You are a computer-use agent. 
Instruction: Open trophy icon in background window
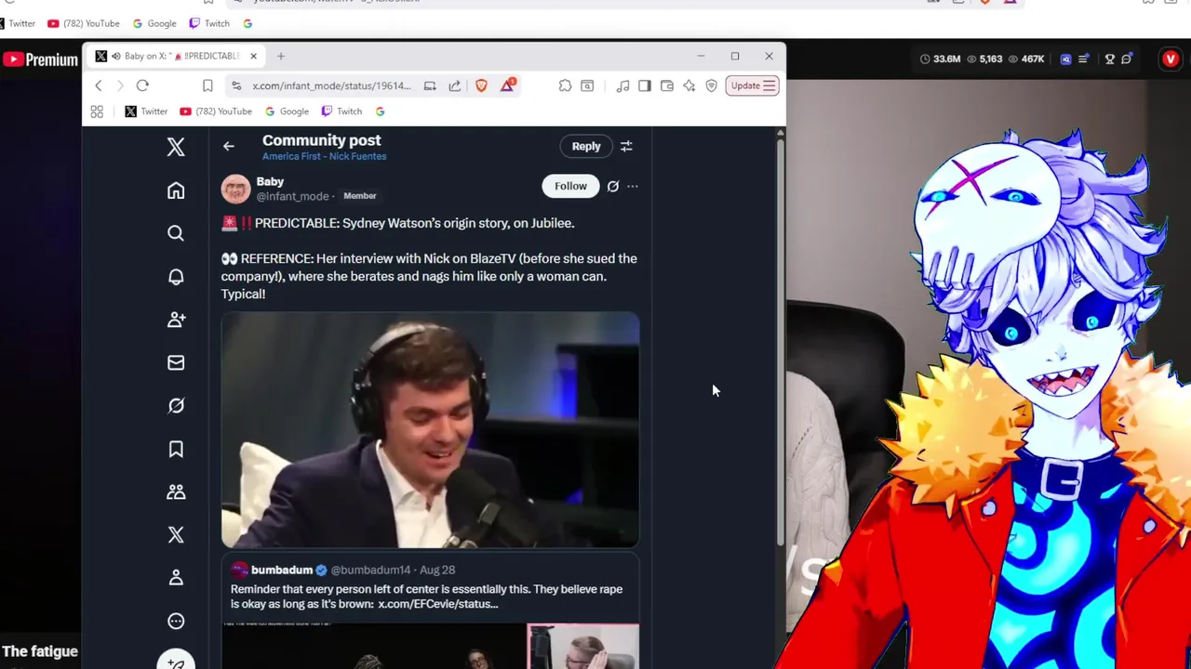1109,59
